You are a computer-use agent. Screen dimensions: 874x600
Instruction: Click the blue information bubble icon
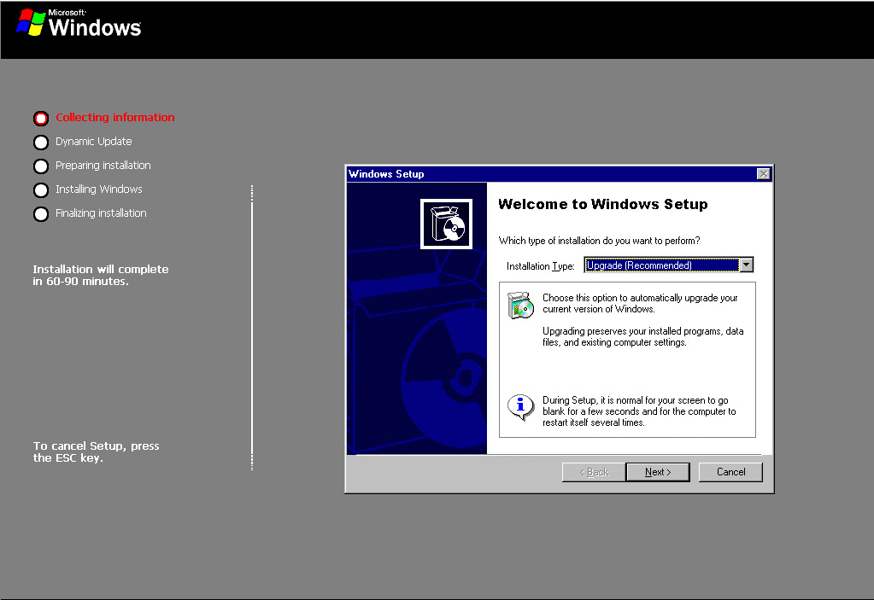520,407
